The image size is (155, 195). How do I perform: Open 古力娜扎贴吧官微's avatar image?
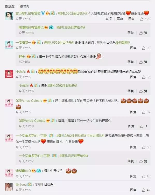(9, 16)
